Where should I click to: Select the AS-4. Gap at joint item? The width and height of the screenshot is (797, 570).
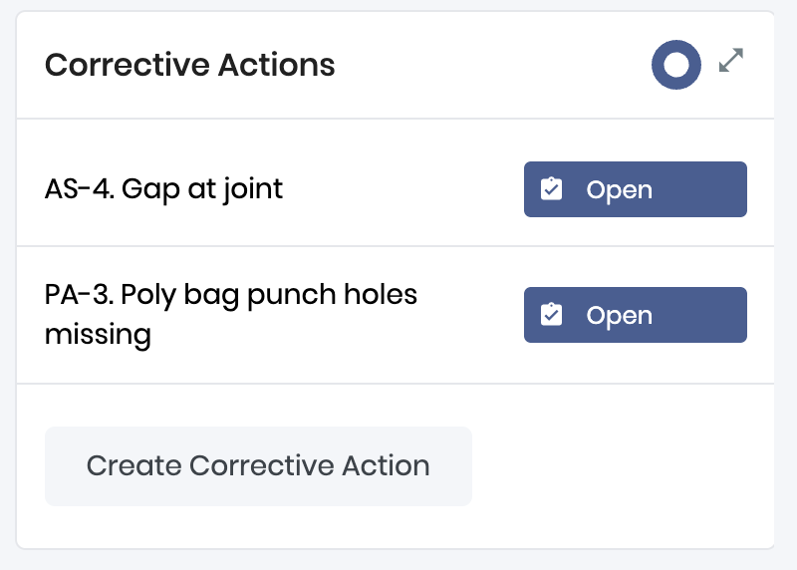tap(163, 189)
